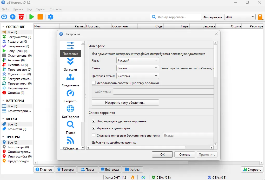Open the Сервис menu
The width and height of the screenshot is (265, 180).
coord(41,9)
